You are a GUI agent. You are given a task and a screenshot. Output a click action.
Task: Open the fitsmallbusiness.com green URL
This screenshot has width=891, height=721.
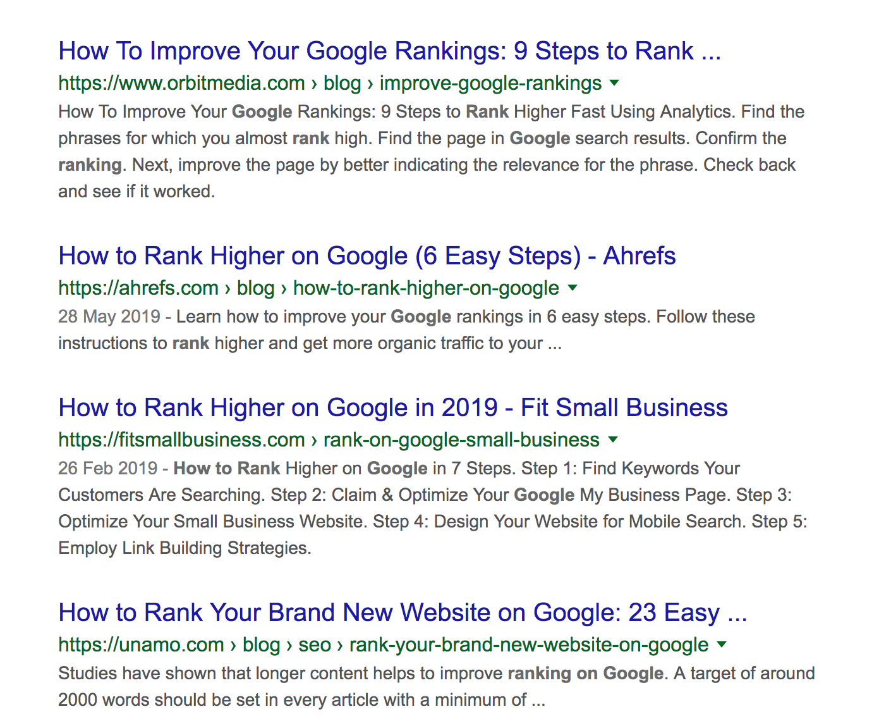point(329,440)
